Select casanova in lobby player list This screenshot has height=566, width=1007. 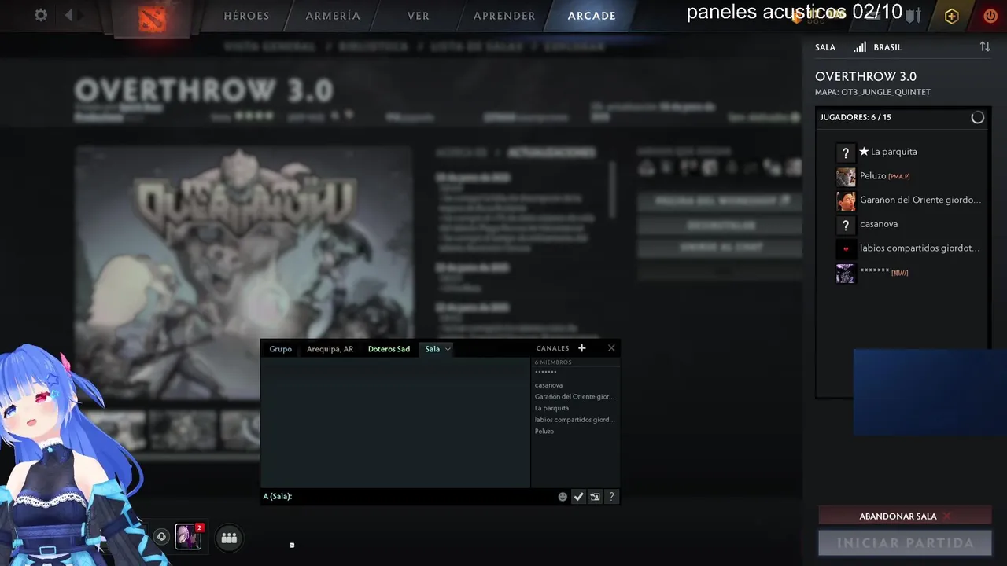tap(879, 224)
